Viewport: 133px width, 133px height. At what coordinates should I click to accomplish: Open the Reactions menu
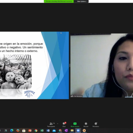[x=96, y=125]
